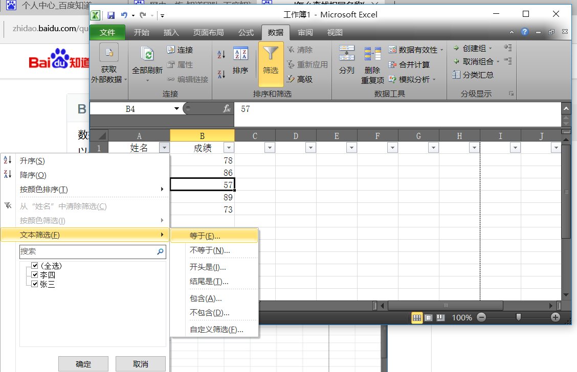577x372 pixels.
Task: Uncheck 李四 in the filter list
Action: point(34,276)
